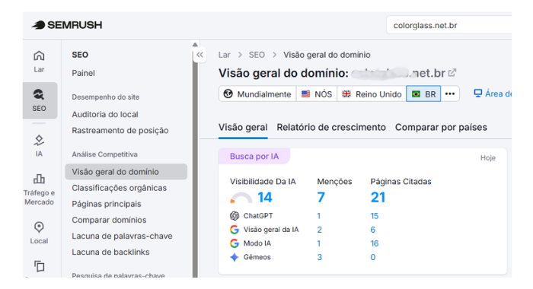Image resolution: width=533 pixels, height=289 pixels.
Task: Open Painel in SEO menu
Action: [83, 73]
